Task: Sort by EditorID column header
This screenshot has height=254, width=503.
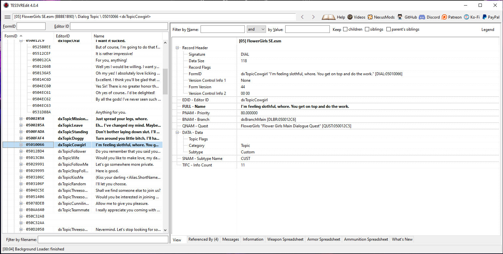Action: coord(73,36)
